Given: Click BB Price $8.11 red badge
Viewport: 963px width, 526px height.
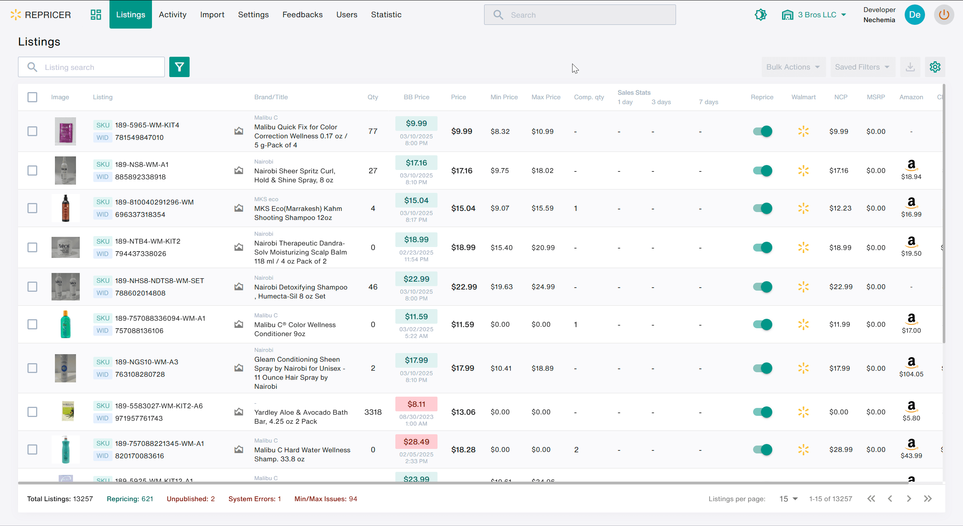Looking at the screenshot, I should point(416,404).
